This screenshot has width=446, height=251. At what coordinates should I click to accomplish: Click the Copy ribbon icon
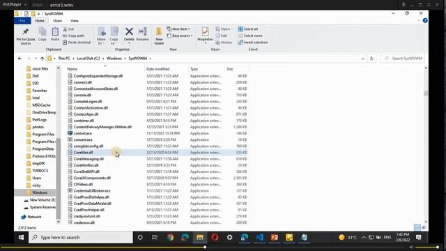42,32
